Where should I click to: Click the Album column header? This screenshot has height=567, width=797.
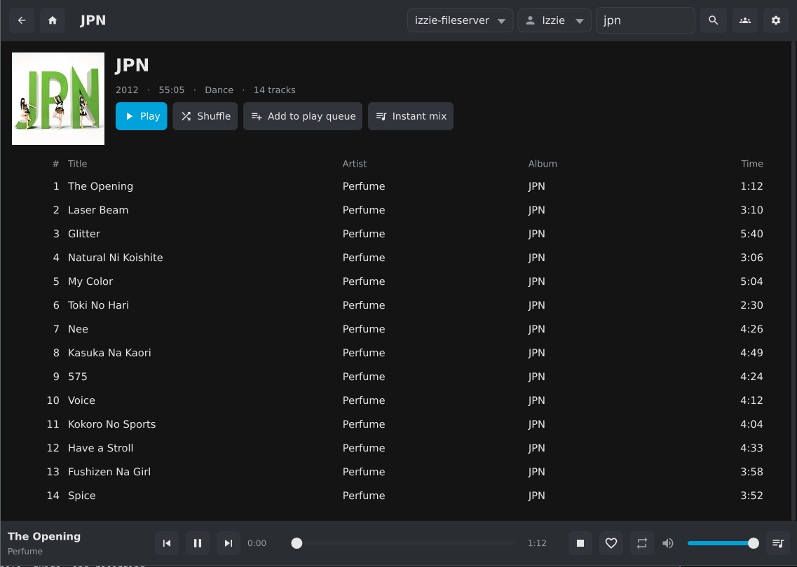543,164
